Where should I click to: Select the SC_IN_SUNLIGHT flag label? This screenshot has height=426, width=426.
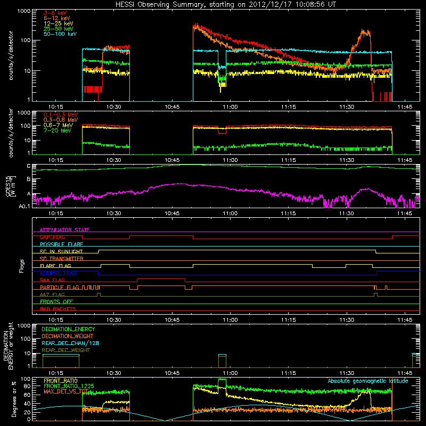(x=61, y=251)
